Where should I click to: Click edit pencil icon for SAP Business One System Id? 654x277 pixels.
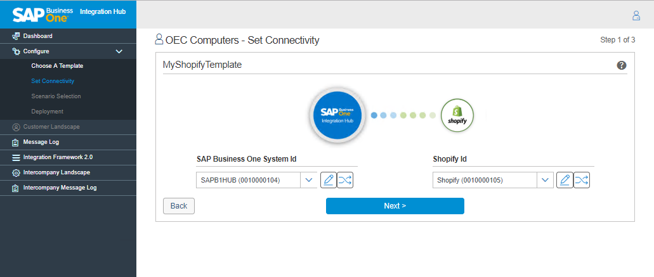(328, 180)
